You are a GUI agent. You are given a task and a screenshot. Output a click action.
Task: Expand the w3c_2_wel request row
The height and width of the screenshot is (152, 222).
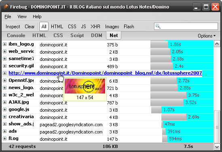click(4, 95)
